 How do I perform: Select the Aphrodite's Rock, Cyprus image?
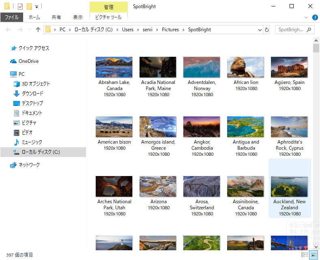289,127
